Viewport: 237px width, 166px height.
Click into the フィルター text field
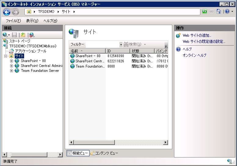click(103, 44)
